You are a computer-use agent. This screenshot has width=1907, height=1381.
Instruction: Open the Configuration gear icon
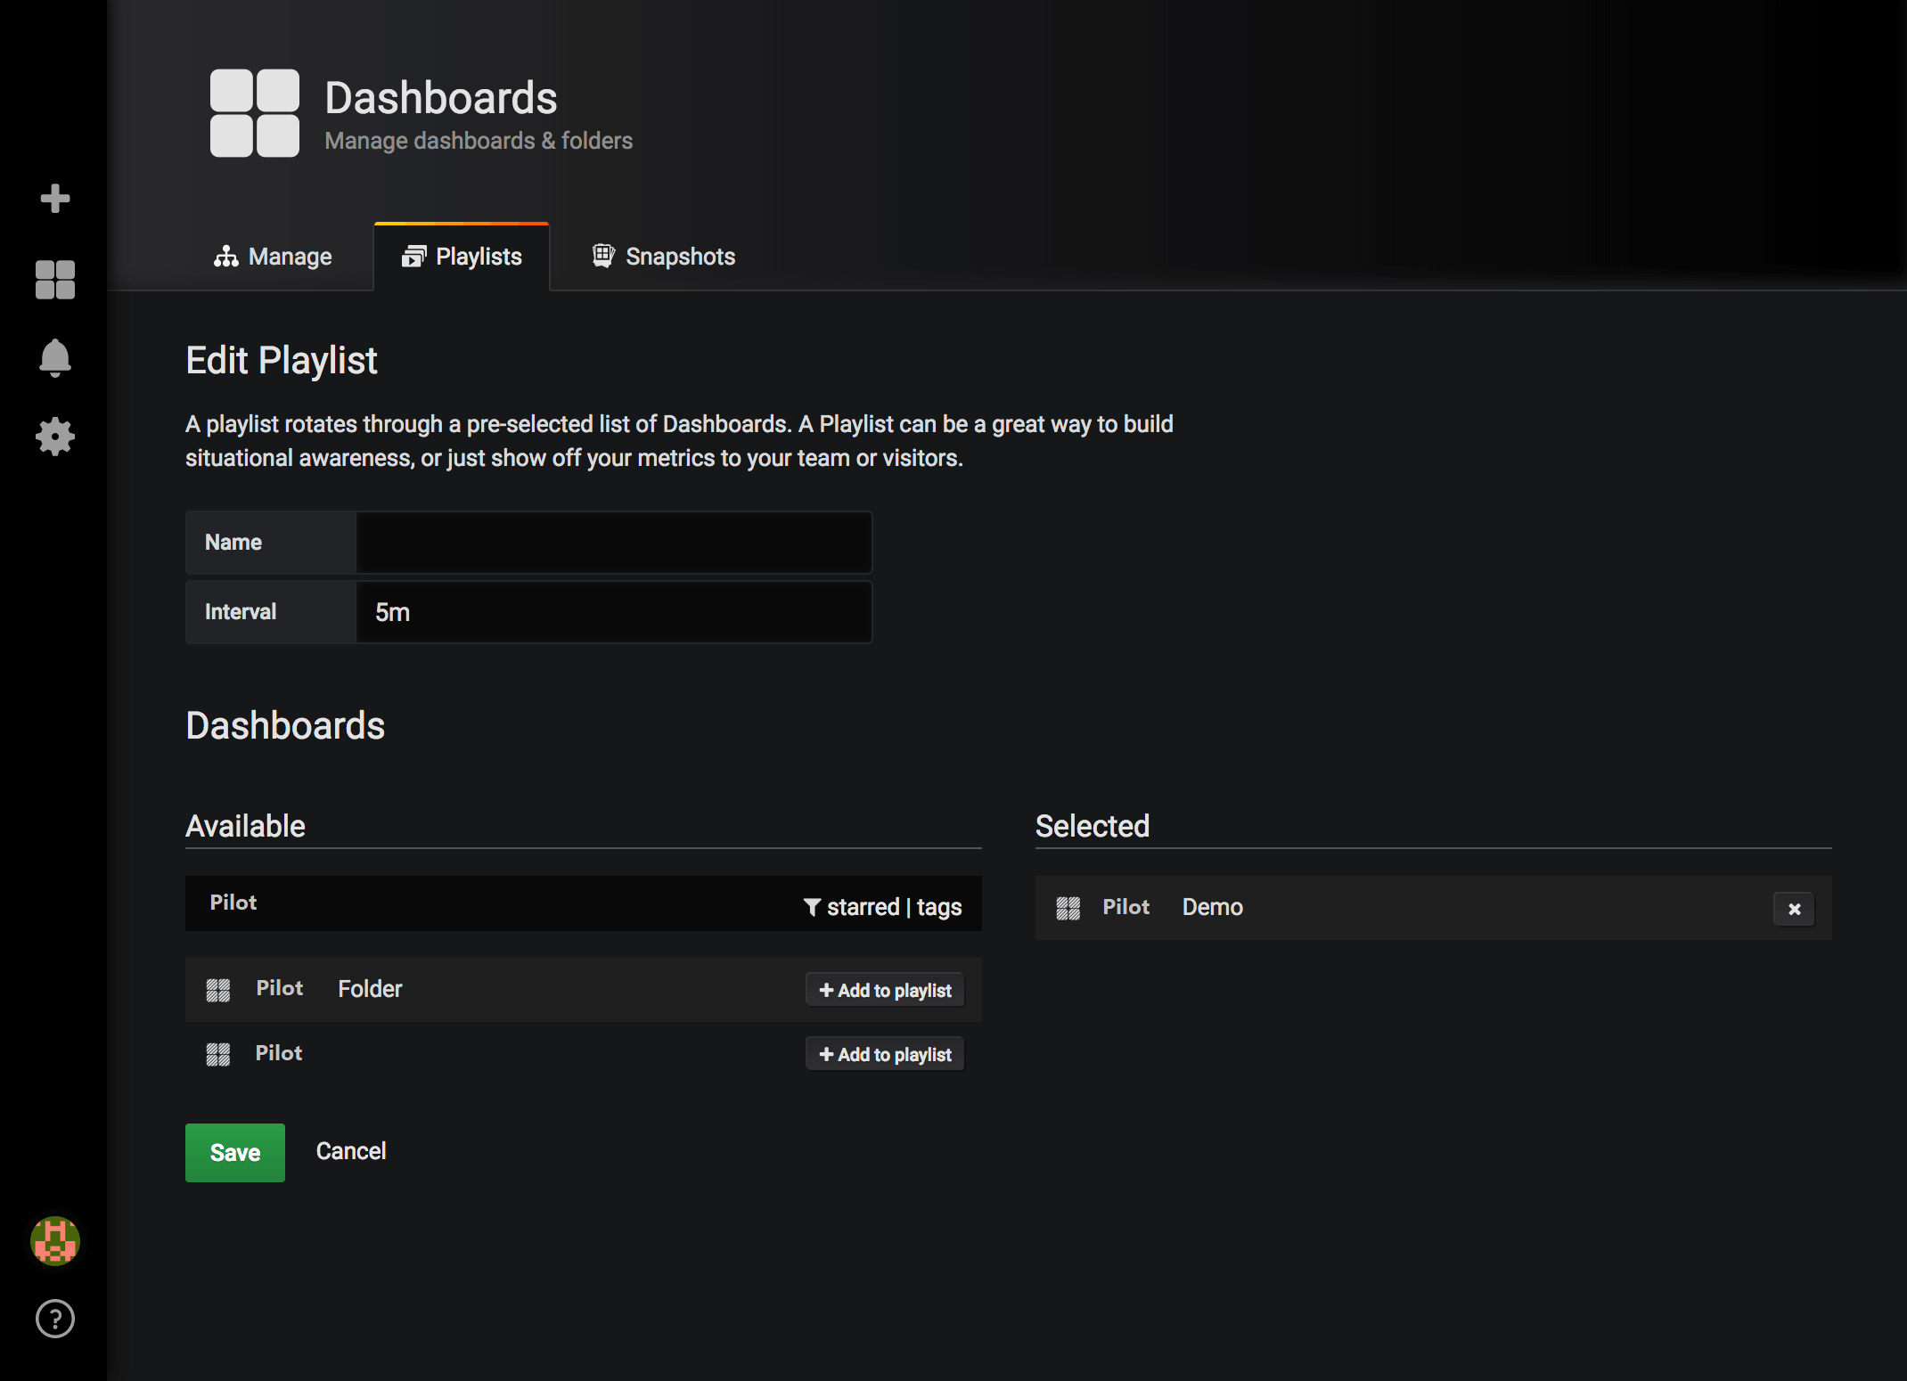coord(55,437)
